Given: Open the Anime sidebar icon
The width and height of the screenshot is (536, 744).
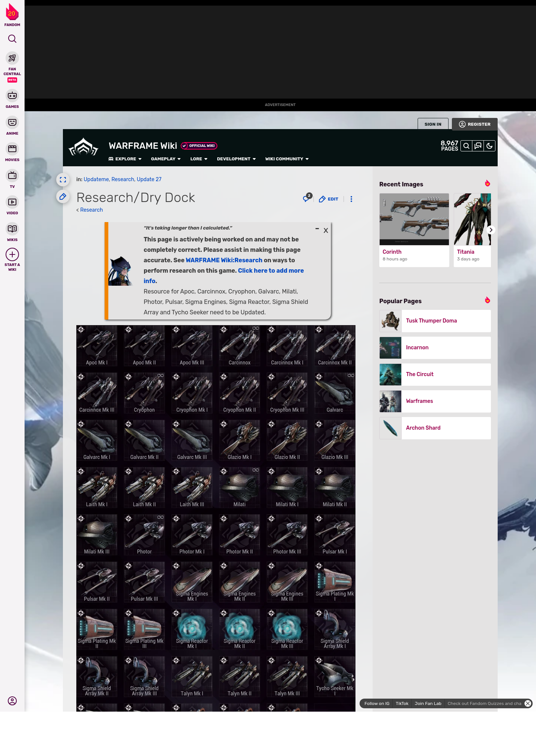Looking at the screenshot, I should pos(12,122).
